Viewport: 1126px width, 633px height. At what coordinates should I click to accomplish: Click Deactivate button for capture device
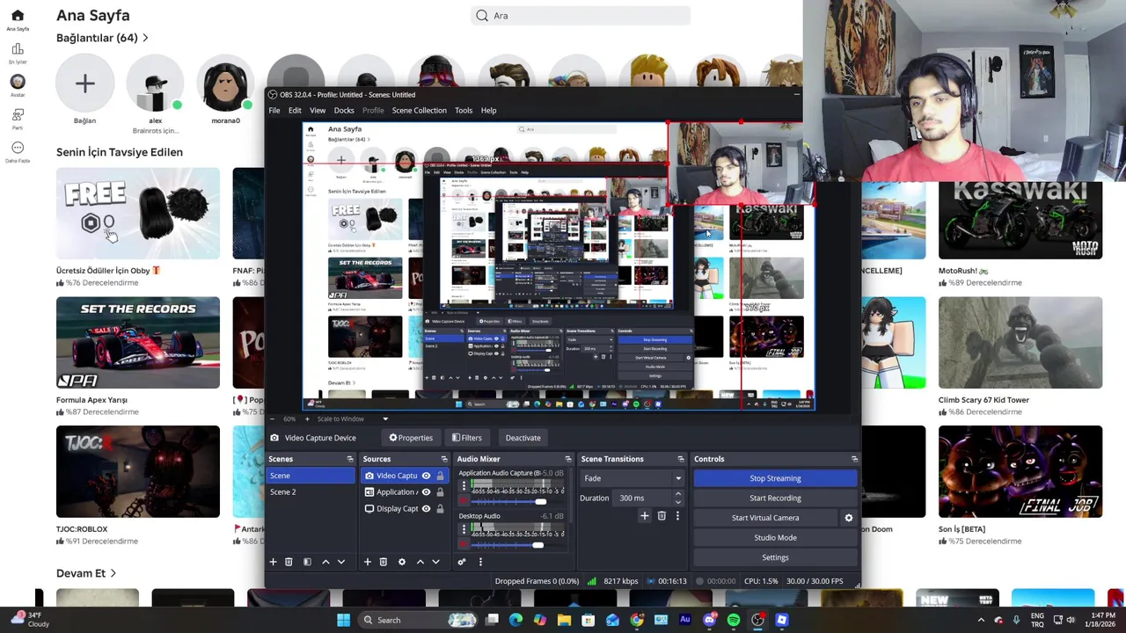click(523, 438)
